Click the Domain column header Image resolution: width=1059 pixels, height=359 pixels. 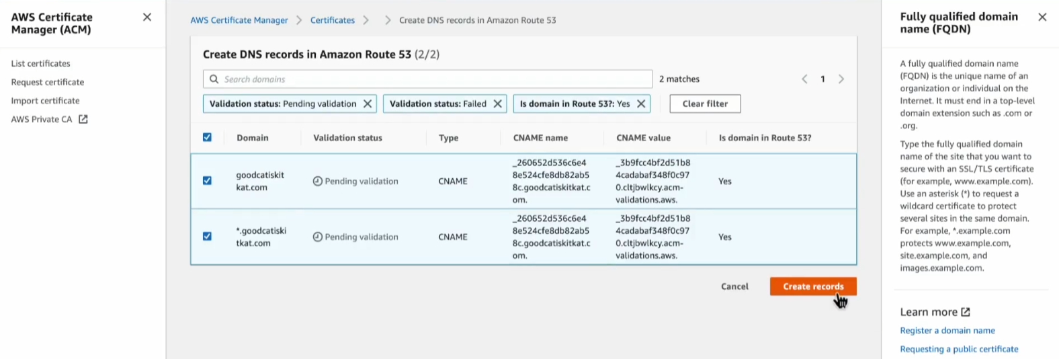[253, 138]
